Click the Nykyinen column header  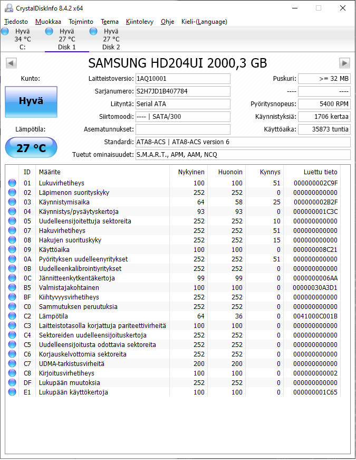point(188,172)
